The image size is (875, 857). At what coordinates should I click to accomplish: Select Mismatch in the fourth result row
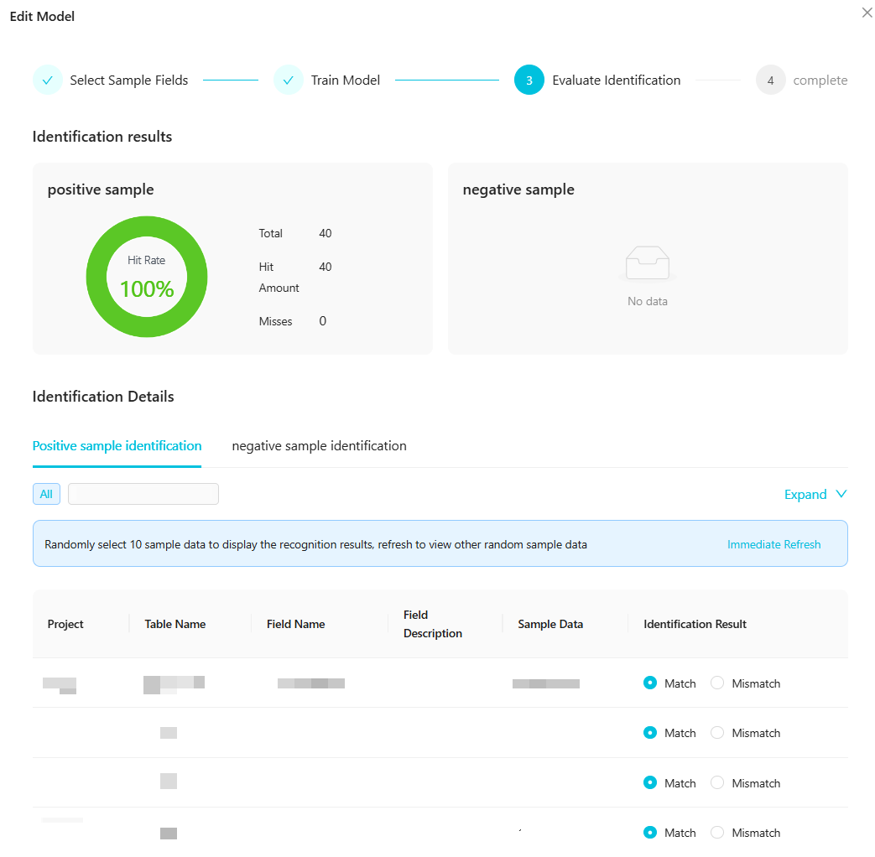[718, 833]
